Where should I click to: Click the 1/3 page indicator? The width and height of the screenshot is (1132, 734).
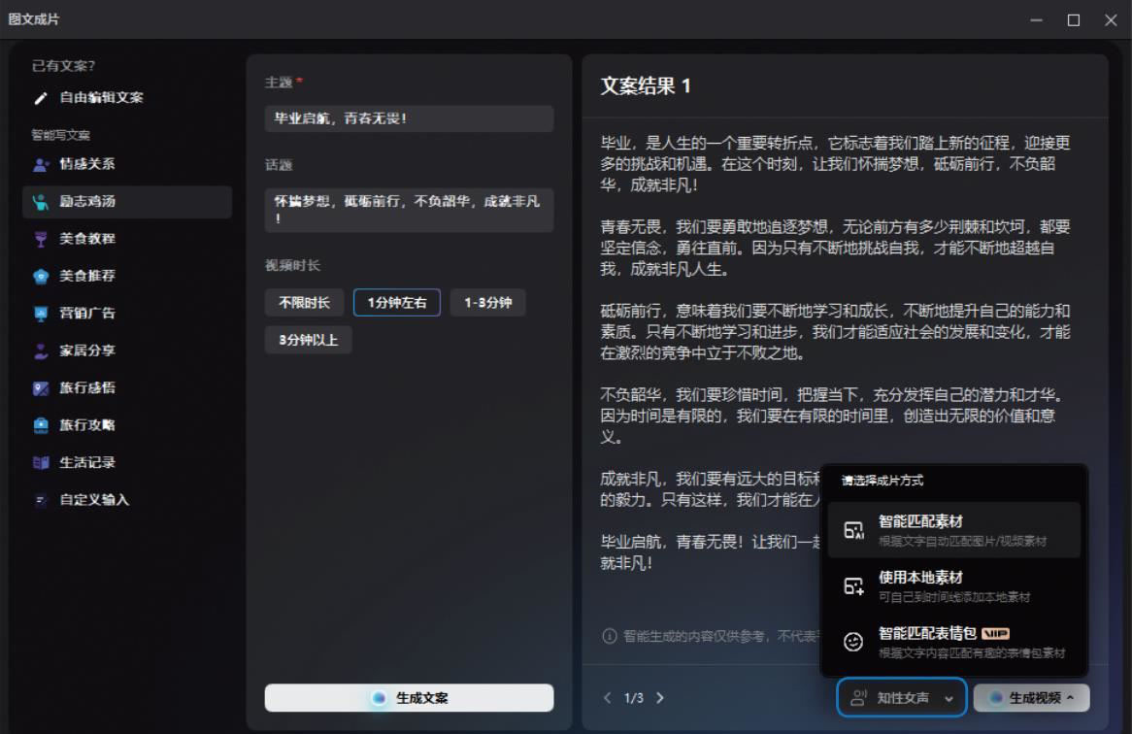click(x=634, y=698)
